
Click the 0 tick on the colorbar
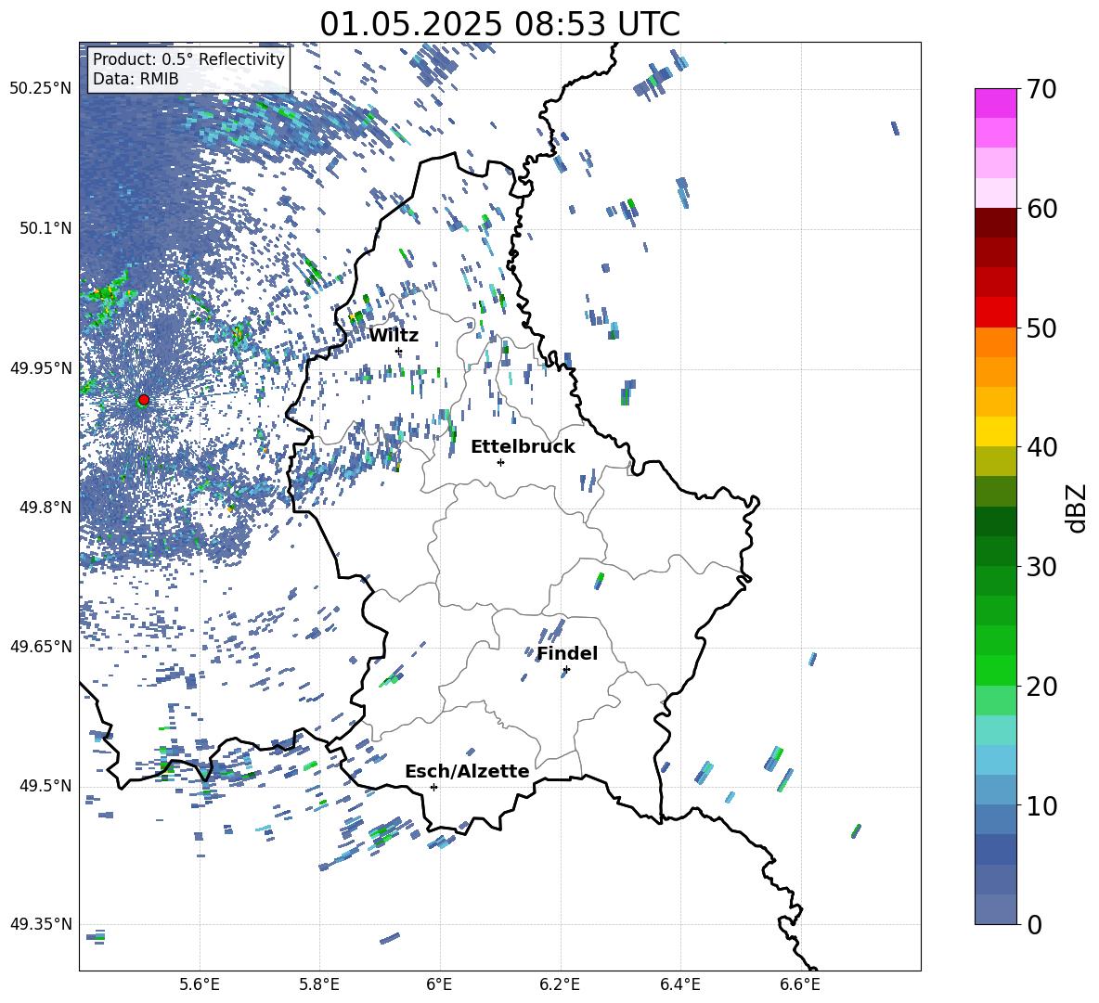[x=1034, y=924]
